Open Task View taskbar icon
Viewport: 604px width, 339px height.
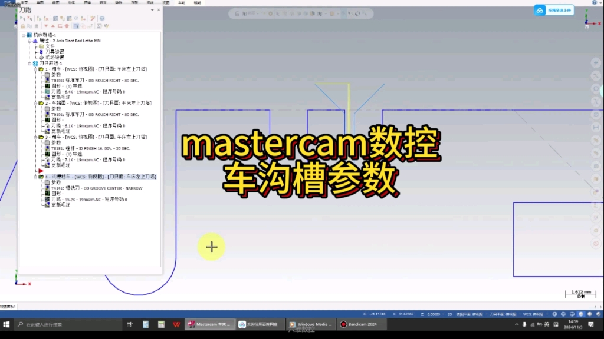point(129,324)
